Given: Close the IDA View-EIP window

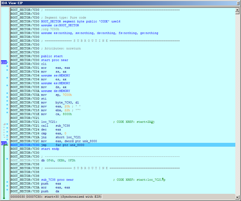Looking at the screenshot, I should click(x=238, y=3).
